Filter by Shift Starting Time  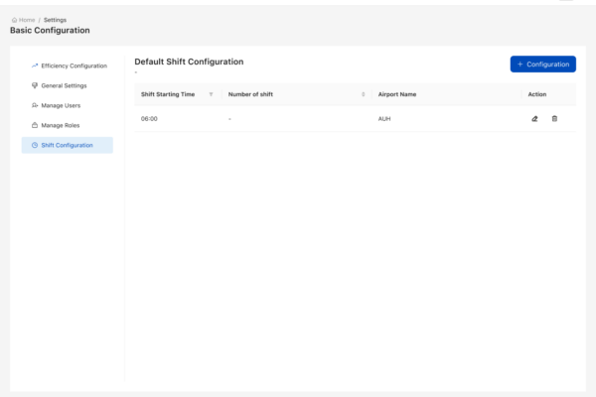click(211, 94)
